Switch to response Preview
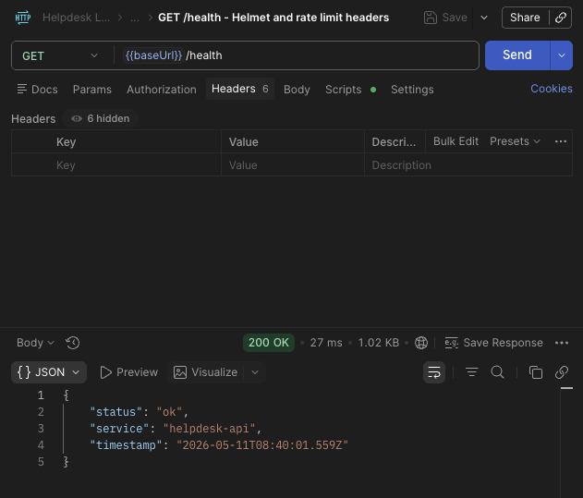 coord(129,372)
